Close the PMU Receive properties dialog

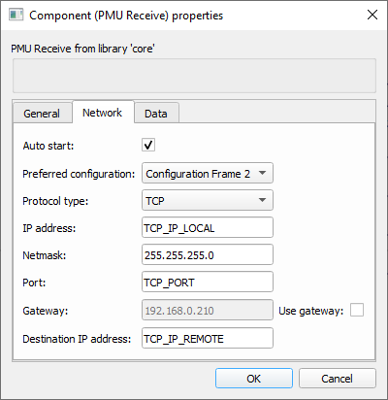pos(372,15)
